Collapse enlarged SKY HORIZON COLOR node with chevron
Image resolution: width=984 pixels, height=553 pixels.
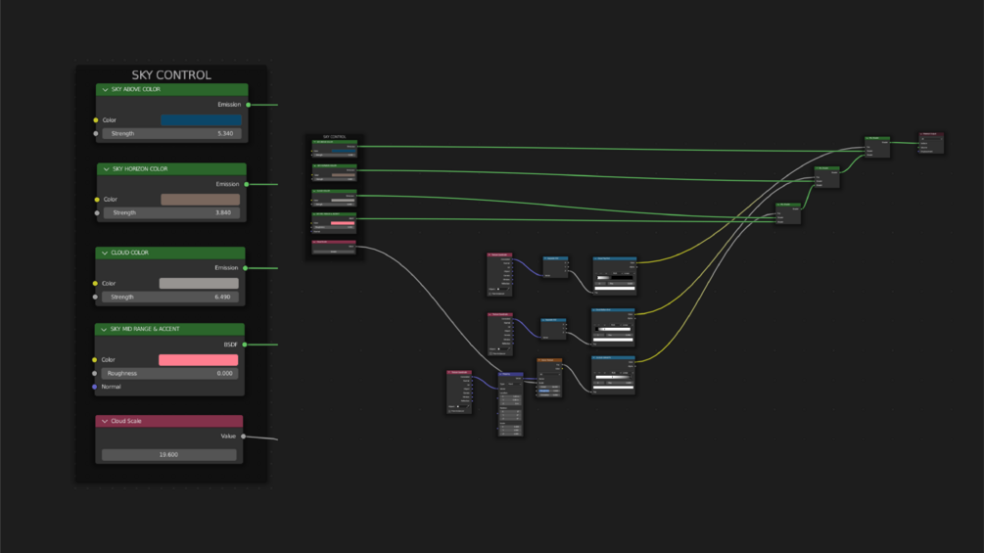106,169
